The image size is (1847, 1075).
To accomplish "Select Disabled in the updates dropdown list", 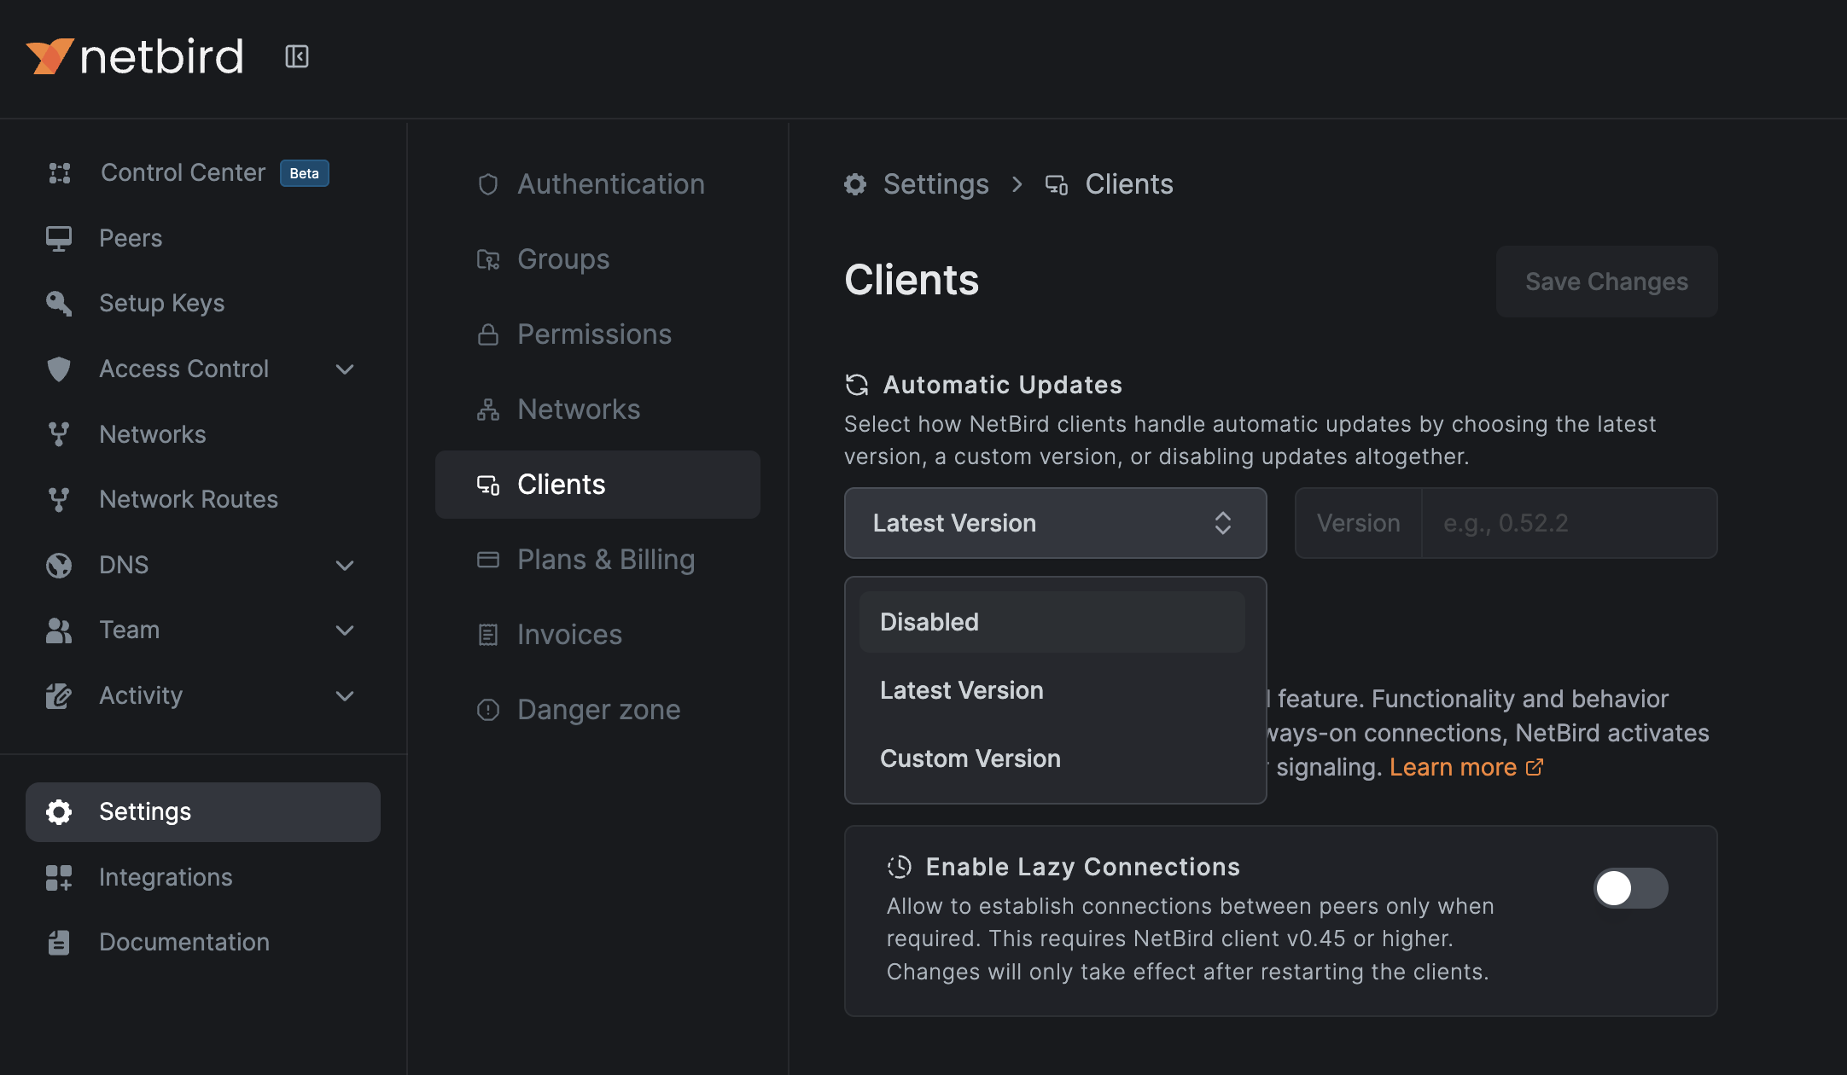I will (x=929, y=621).
